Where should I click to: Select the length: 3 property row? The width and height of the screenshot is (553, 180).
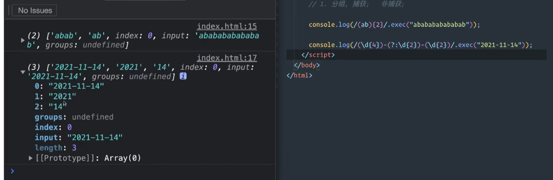pos(56,148)
